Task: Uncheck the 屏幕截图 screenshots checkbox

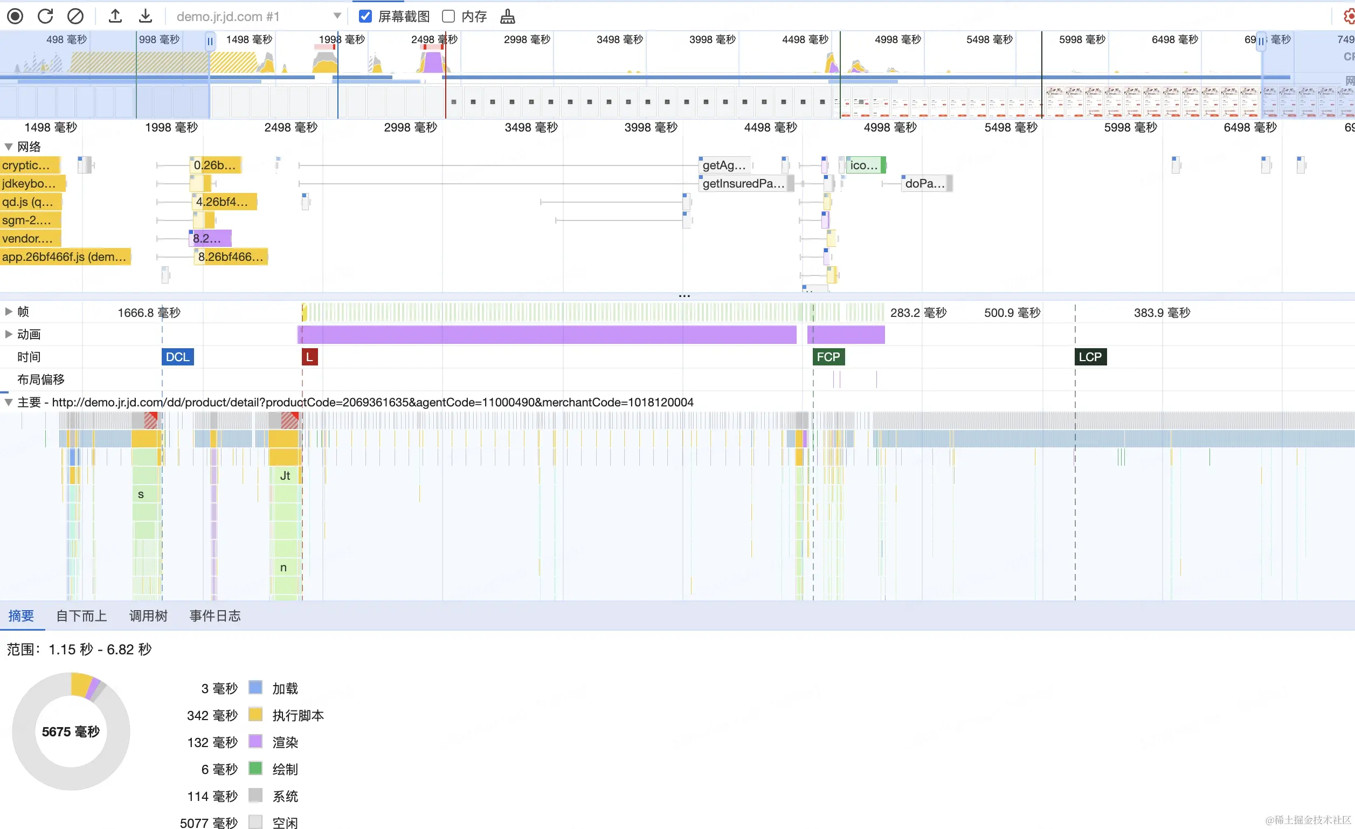Action: click(365, 17)
